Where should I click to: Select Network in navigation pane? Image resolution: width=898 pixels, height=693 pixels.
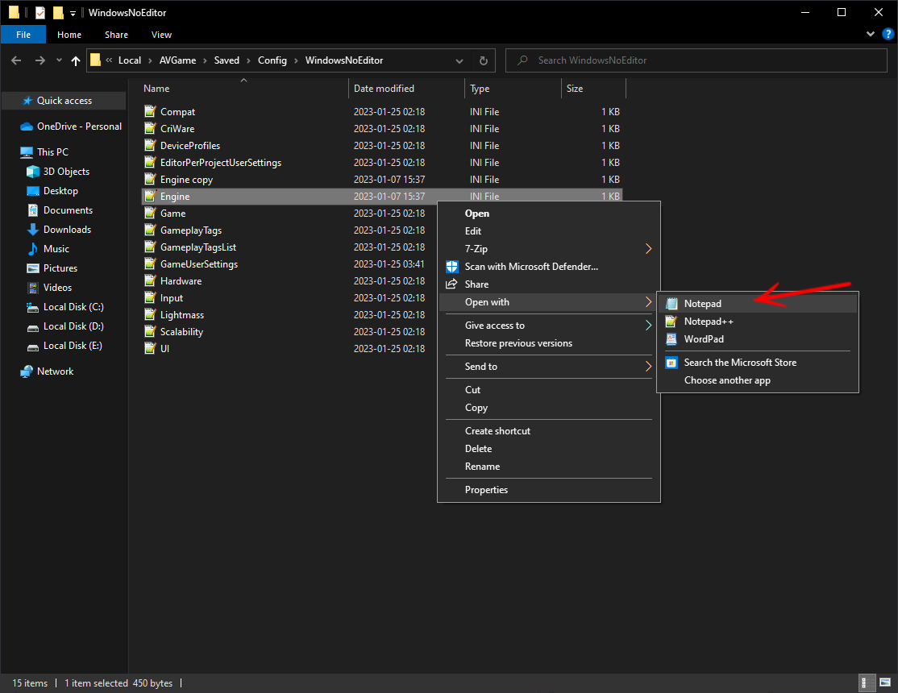[x=47, y=371]
